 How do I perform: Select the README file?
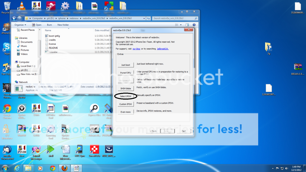point(51,48)
